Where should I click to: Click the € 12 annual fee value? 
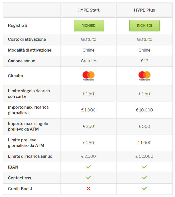coord(144,61)
